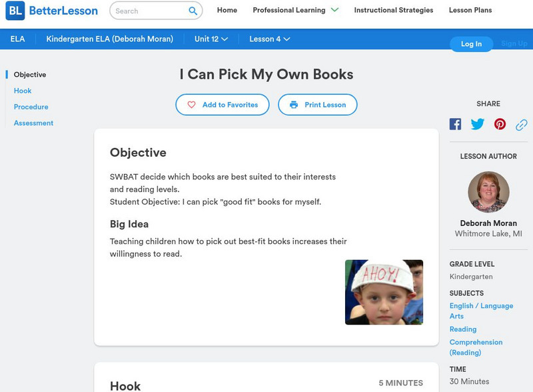Copy lesson link via chain icon
Image resolution: width=533 pixels, height=392 pixels.
point(522,125)
